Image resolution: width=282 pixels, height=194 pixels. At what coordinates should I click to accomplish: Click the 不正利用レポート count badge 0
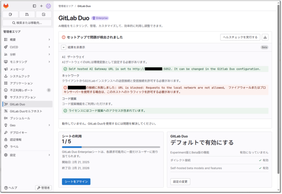click(49, 90)
